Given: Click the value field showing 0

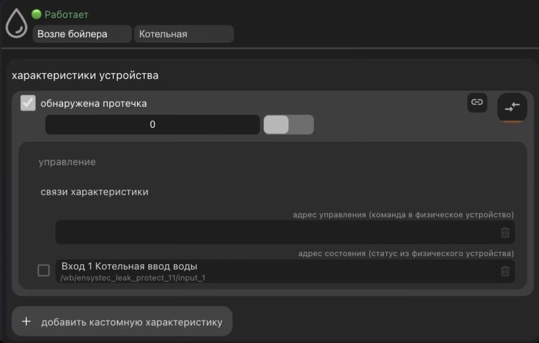Looking at the screenshot, I should point(153,125).
